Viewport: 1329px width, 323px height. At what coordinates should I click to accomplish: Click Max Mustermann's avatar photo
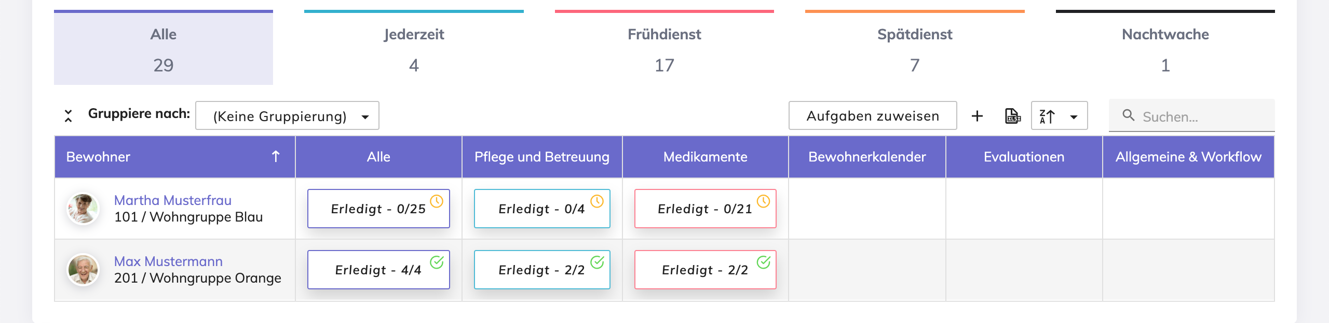(x=83, y=269)
